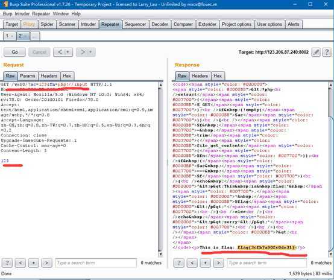This screenshot has width=334, height=280.
Task: Select the Repeater tool tab
Action: (x=110, y=24)
